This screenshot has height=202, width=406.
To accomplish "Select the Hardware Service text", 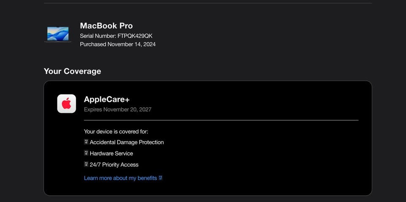I will [111, 153].
